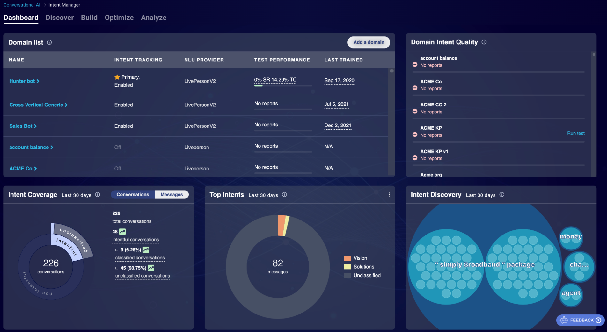Click the intentful segment of coverage chart

pos(68,248)
